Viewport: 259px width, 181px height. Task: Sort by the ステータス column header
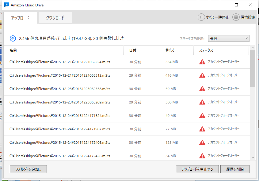[221, 50]
